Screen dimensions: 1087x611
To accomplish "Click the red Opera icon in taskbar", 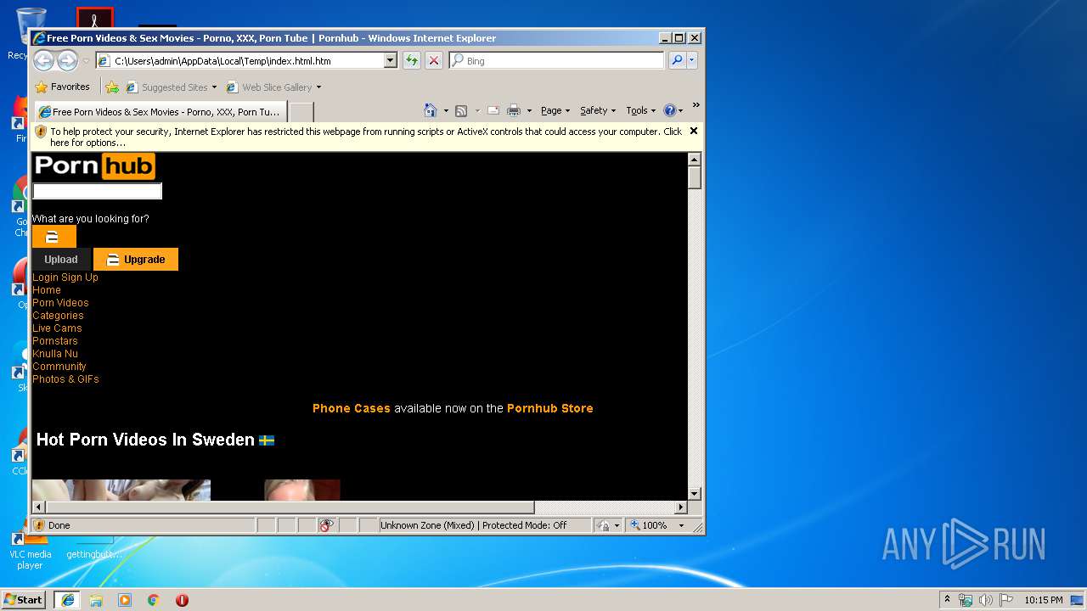I will tap(182, 600).
